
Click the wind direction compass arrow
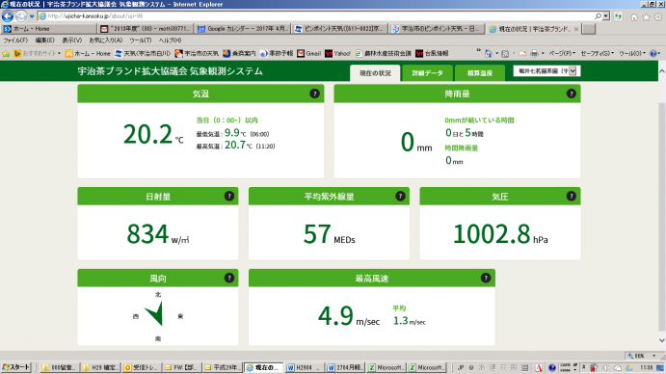click(x=154, y=314)
